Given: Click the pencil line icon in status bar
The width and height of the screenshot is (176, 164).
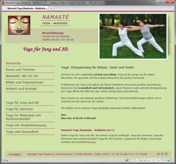Looking at the screenshot, I should click(137, 160).
